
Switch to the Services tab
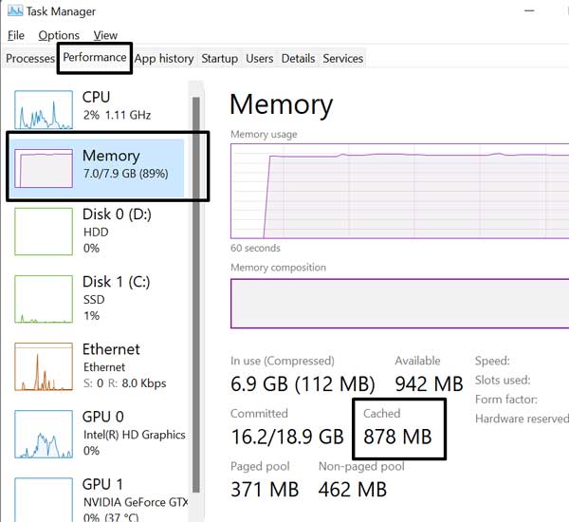tap(342, 58)
